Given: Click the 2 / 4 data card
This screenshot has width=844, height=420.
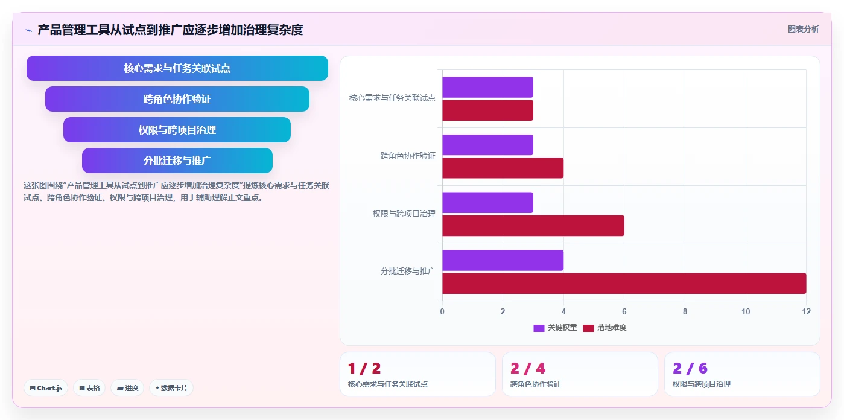Looking at the screenshot, I should click(580, 374).
